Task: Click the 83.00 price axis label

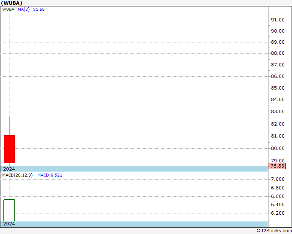Action: [278, 111]
